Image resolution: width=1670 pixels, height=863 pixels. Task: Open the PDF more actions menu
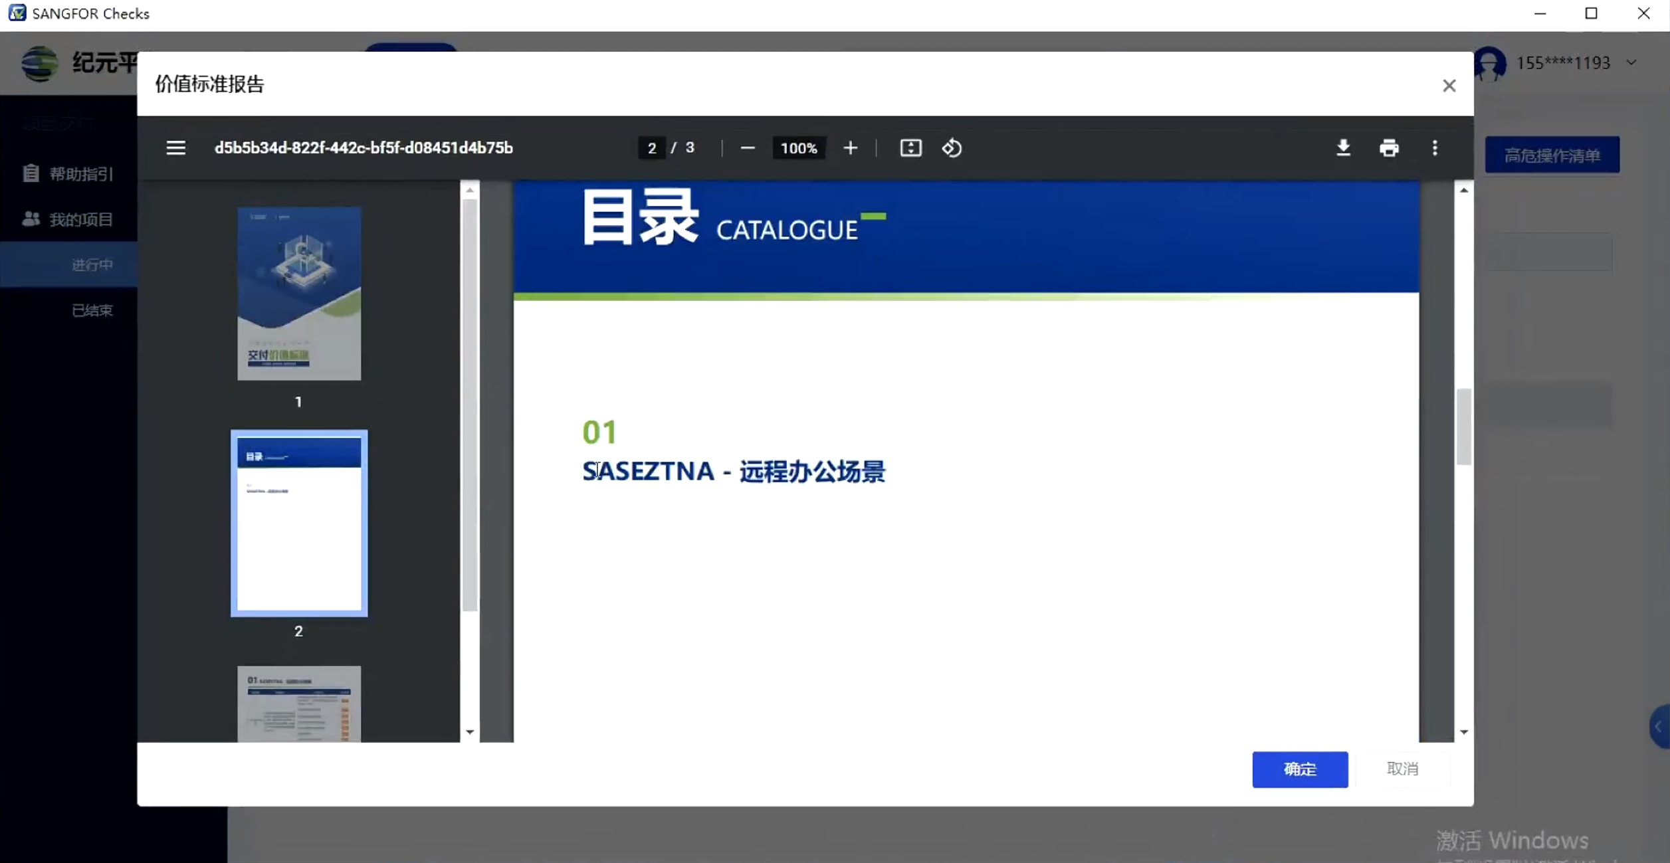[1435, 147]
